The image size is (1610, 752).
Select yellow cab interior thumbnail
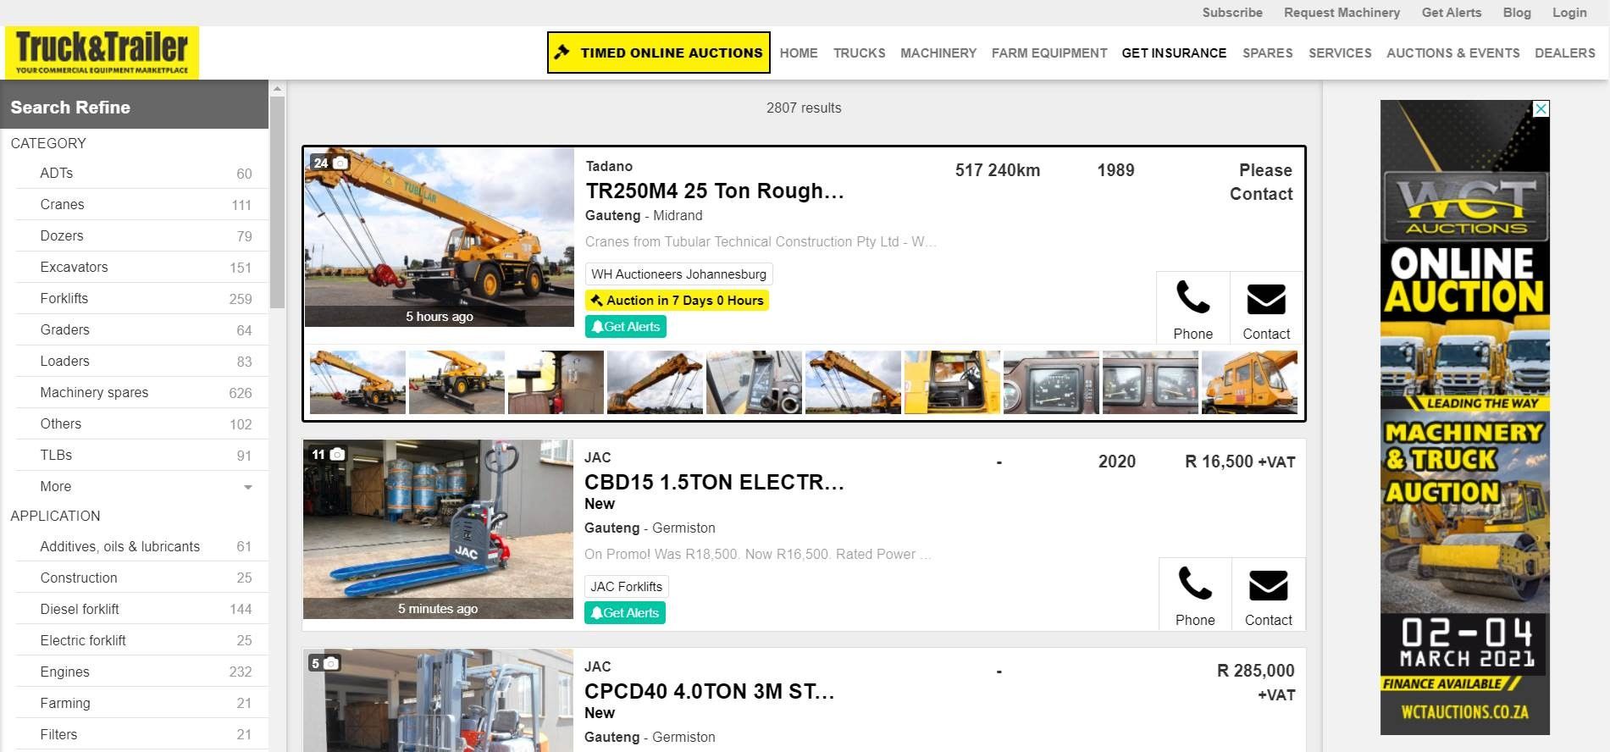[x=952, y=383]
